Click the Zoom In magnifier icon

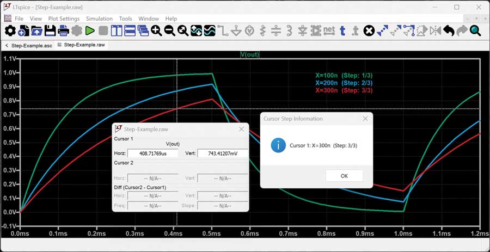157,31
